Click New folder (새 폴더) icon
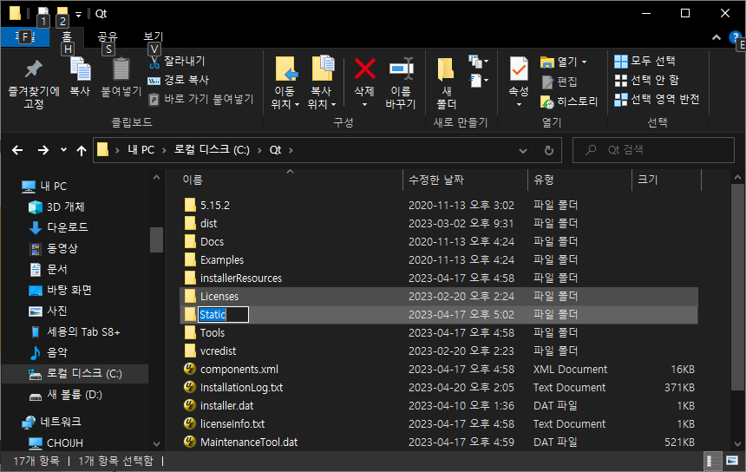This screenshot has width=746, height=472. coord(446,69)
